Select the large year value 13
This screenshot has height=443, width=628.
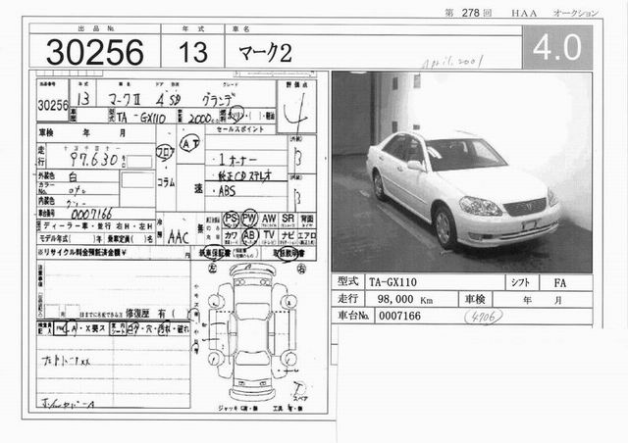(193, 52)
